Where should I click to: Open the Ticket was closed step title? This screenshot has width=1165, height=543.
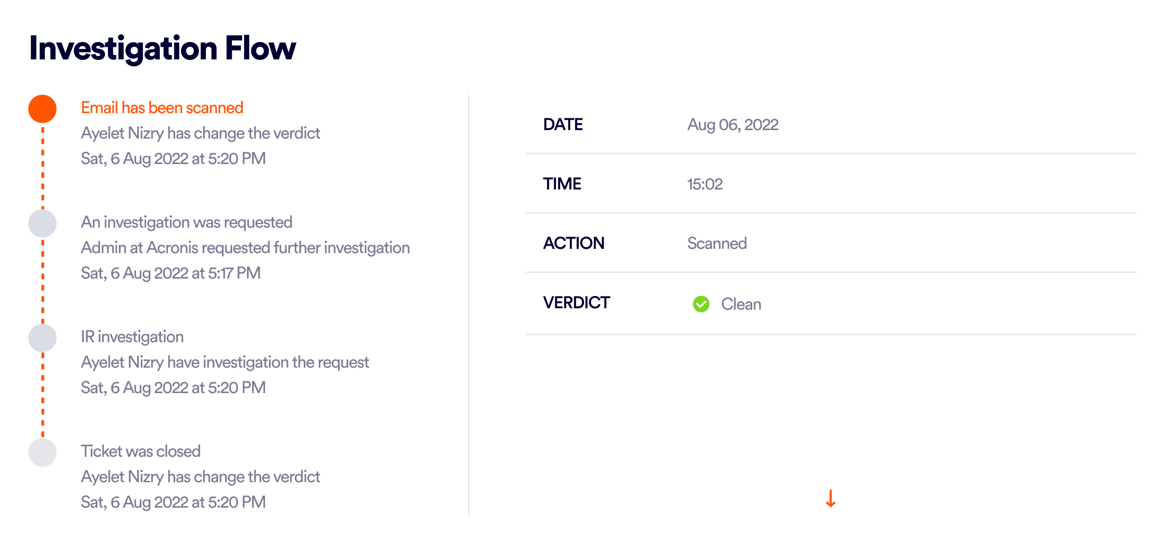pyautogui.click(x=141, y=451)
